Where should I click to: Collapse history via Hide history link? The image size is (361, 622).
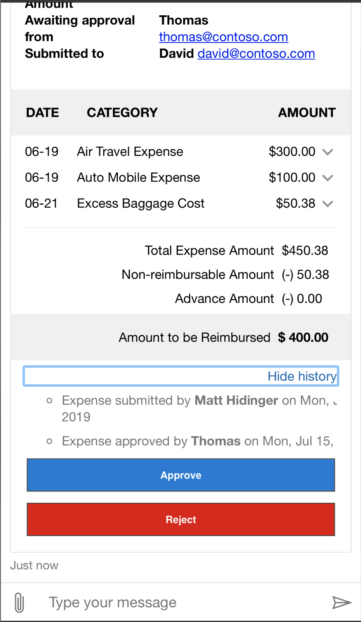click(302, 376)
